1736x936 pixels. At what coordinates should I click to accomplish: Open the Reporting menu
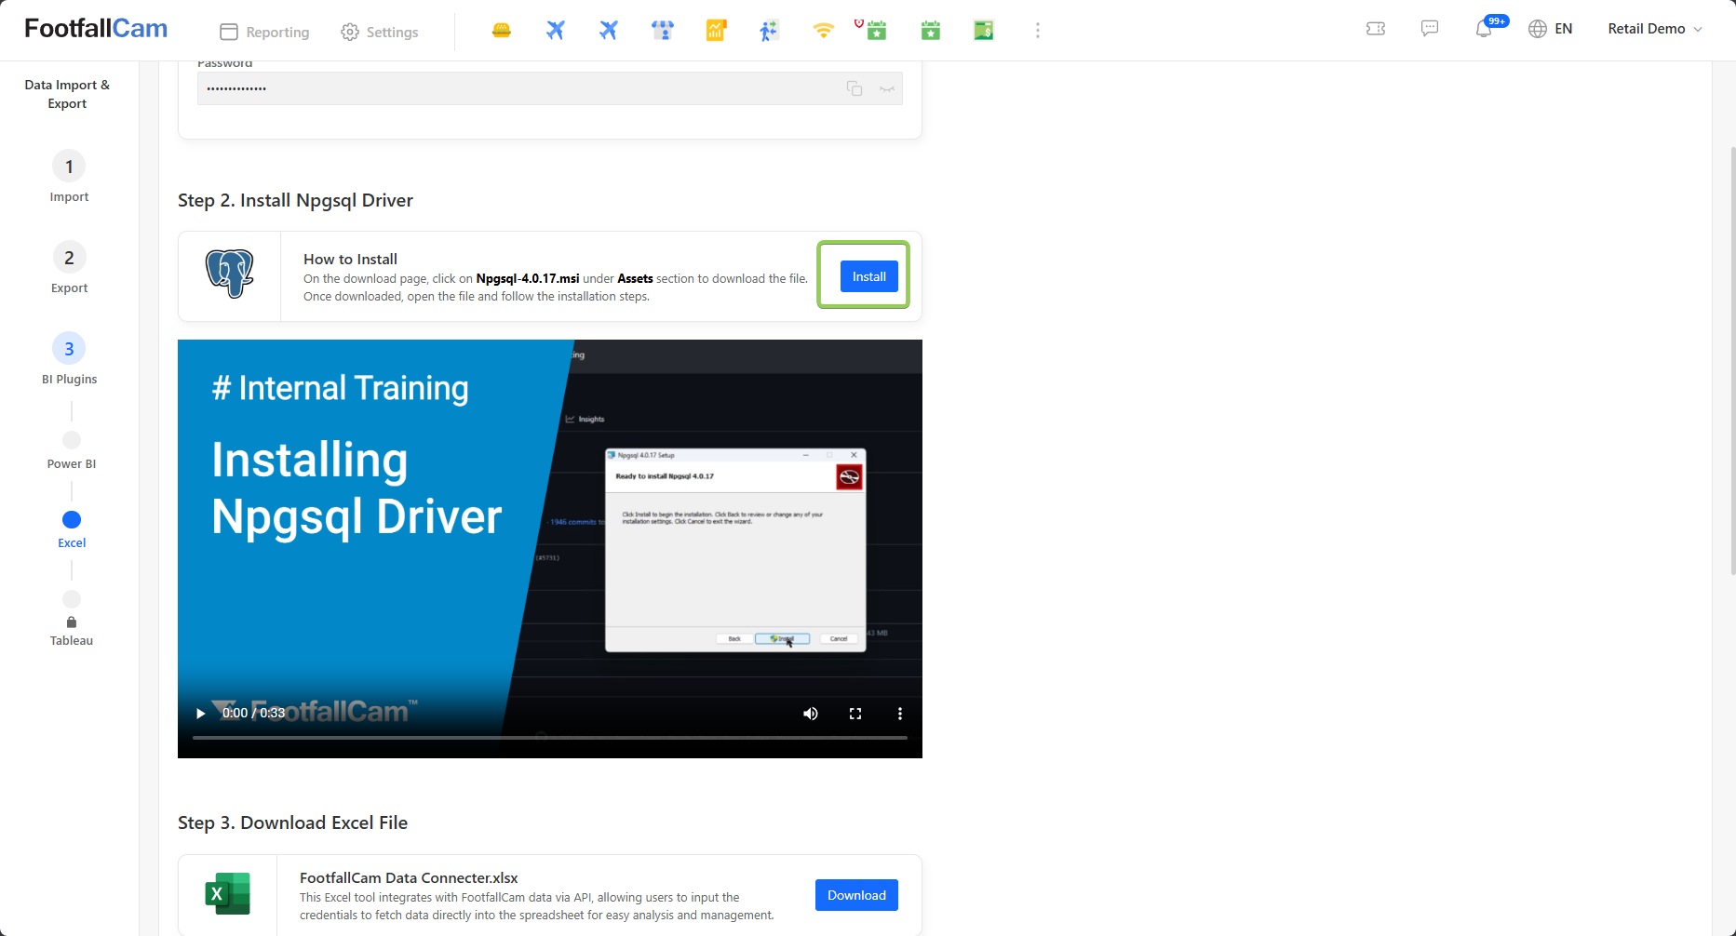(x=264, y=32)
